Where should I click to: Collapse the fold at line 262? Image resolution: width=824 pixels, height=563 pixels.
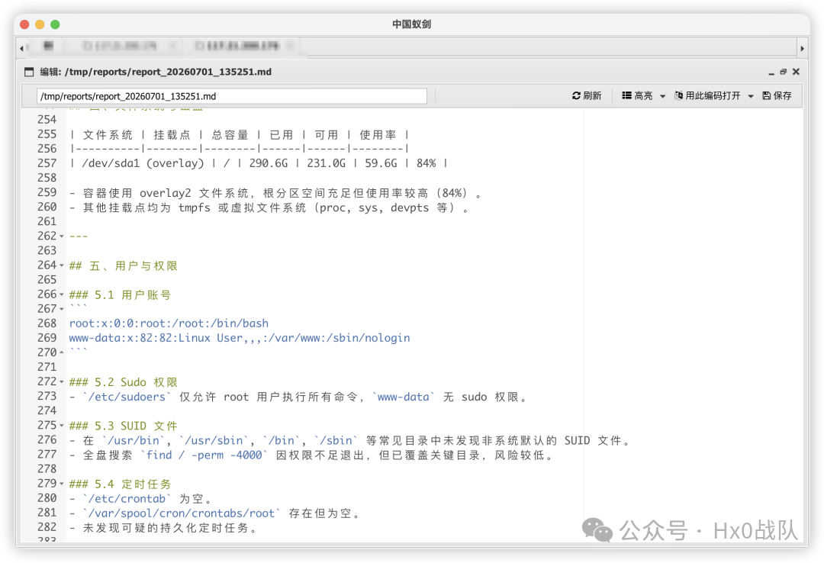click(x=62, y=236)
